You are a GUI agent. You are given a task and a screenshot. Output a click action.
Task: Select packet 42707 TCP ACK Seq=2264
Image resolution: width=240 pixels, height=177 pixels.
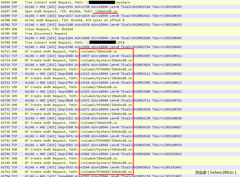[120, 38]
